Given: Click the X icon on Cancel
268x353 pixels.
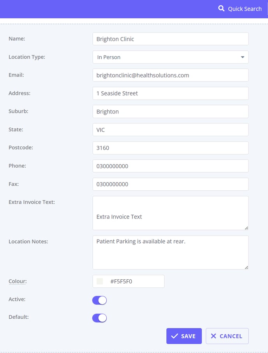Looking at the screenshot, I should pyautogui.click(x=213, y=336).
